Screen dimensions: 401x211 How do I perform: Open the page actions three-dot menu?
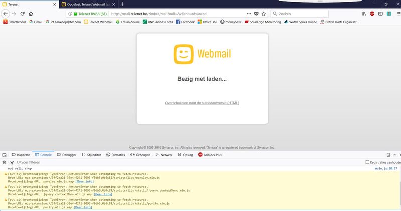[x=249, y=14]
